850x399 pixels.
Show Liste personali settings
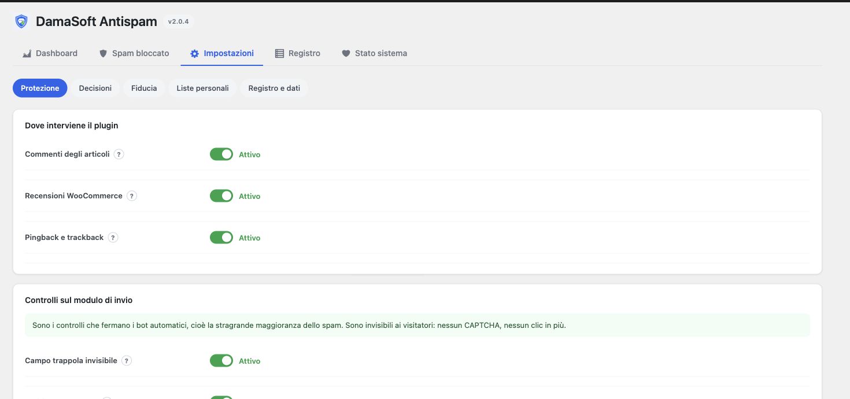point(202,88)
